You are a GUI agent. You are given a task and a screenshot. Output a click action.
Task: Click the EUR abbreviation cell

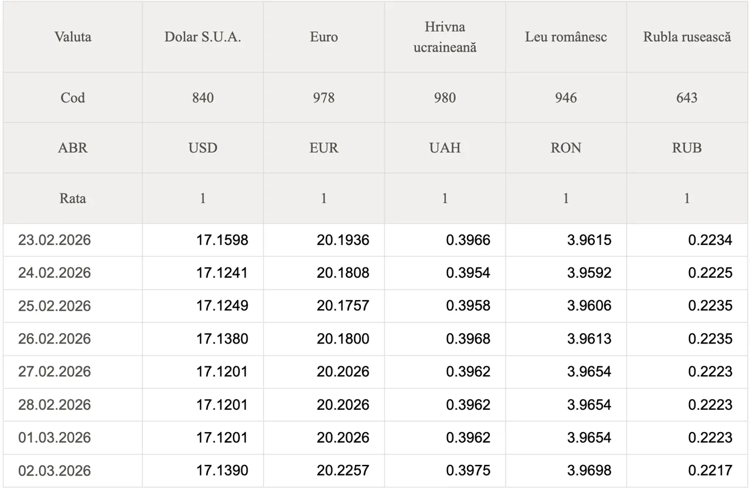coord(323,148)
